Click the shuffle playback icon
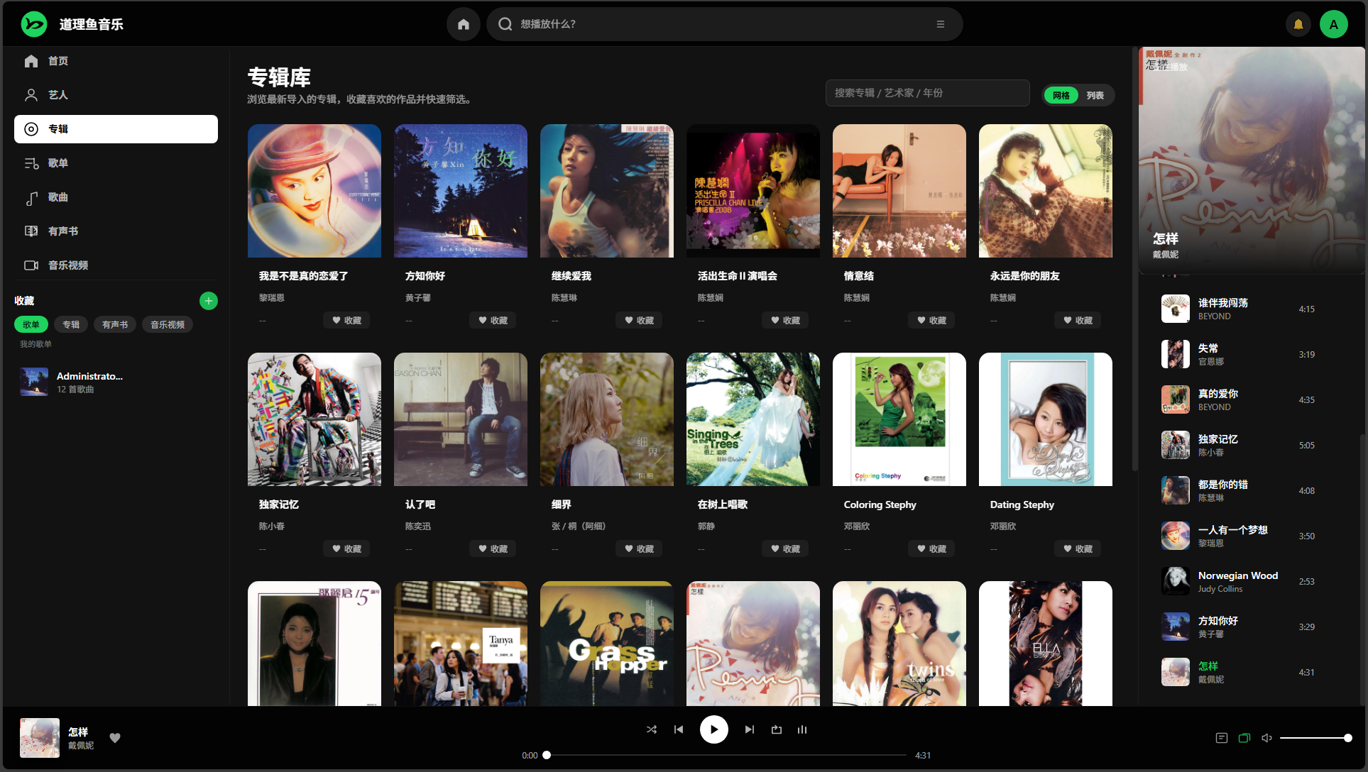 (x=651, y=729)
